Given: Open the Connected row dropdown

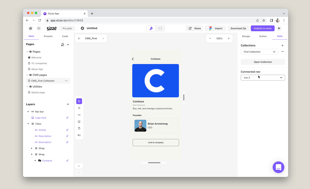Looking at the screenshot, I should pos(263,78).
